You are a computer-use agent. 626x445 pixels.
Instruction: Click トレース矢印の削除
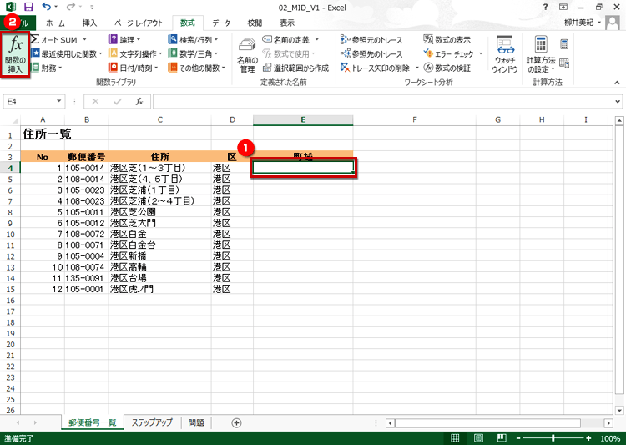376,68
